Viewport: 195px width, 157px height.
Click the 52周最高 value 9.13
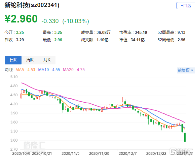pyautogui.click(x=181, y=33)
